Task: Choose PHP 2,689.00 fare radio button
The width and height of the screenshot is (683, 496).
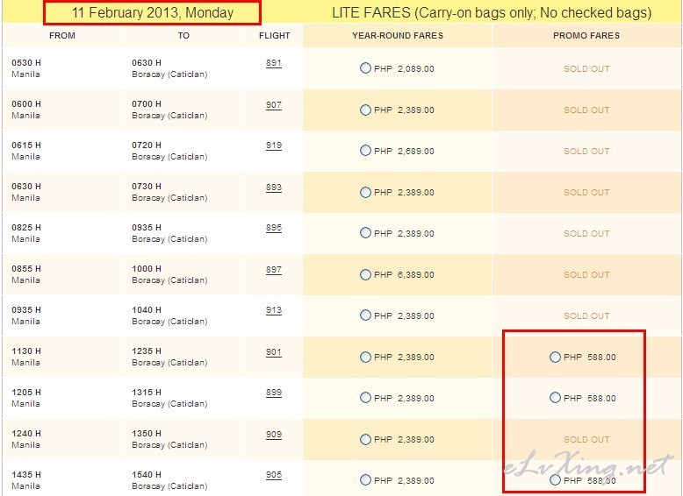Action: pyautogui.click(x=365, y=151)
